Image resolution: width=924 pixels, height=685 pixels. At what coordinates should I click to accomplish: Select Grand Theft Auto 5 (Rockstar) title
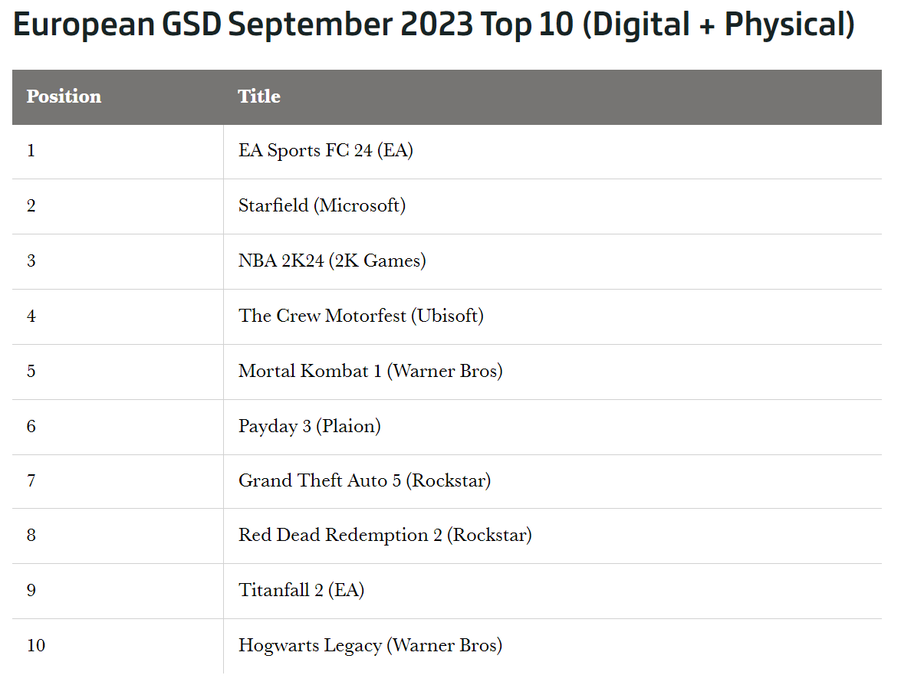(x=364, y=480)
